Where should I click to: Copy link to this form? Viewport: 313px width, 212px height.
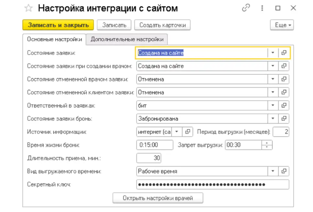click(x=246, y=8)
